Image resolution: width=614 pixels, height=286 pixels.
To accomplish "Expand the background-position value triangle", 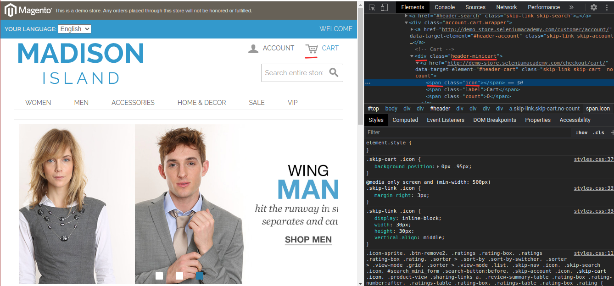I will [x=438, y=167].
